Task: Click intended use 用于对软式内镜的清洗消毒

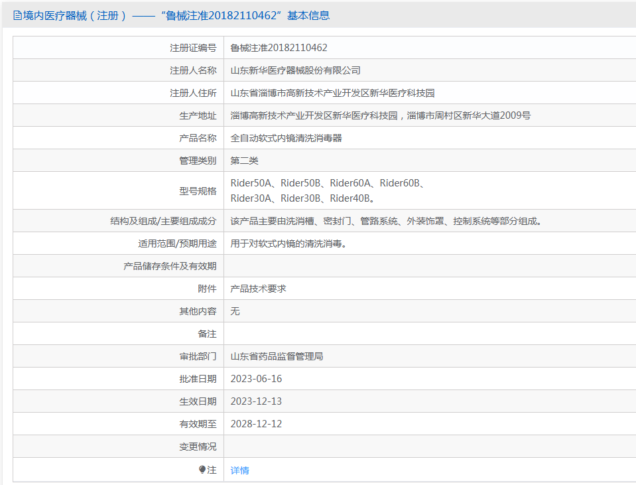Action: click(x=288, y=243)
